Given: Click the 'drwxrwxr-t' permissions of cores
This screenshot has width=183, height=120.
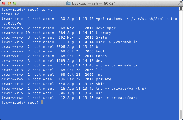Looking at the screenshot, I should click(12, 56).
